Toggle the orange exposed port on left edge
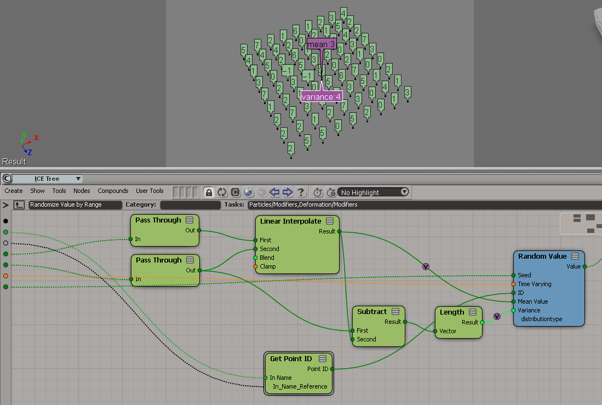 (x=5, y=276)
